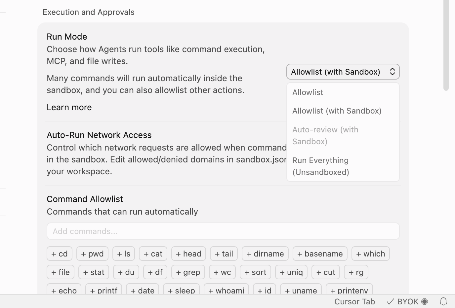Add the basename command chip
The image size is (455, 308).
[320, 254]
